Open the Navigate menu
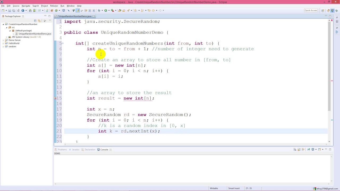Image resolution: width=340 pixels, height=191 pixels. click(x=26, y=6)
